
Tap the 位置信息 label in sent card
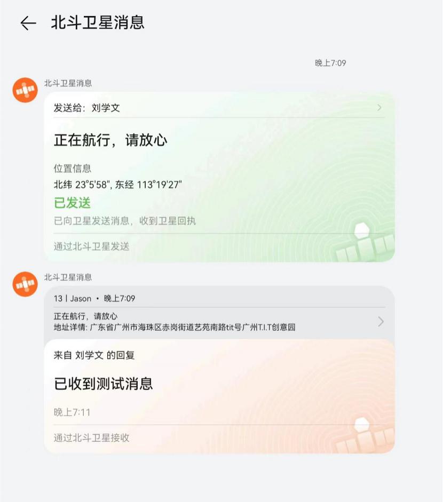tap(73, 169)
